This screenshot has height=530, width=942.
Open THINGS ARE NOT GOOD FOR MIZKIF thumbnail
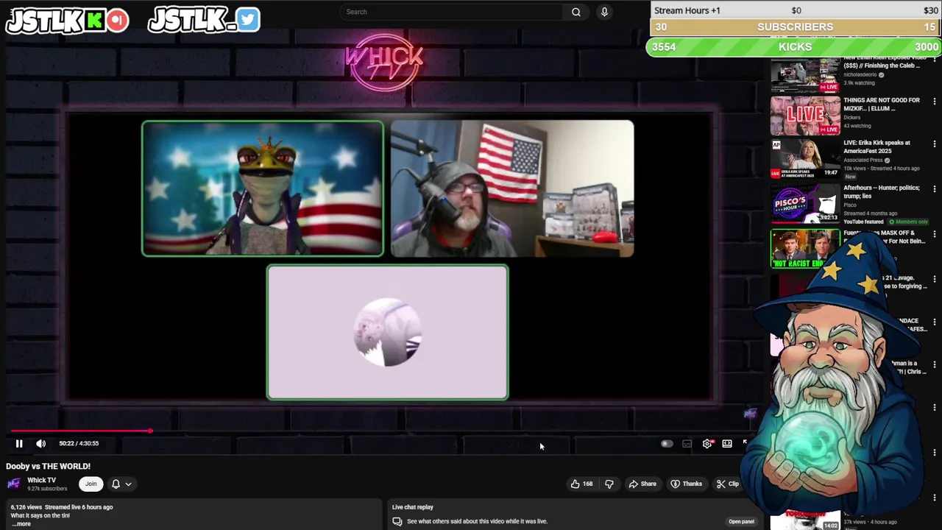click(805, 114)
